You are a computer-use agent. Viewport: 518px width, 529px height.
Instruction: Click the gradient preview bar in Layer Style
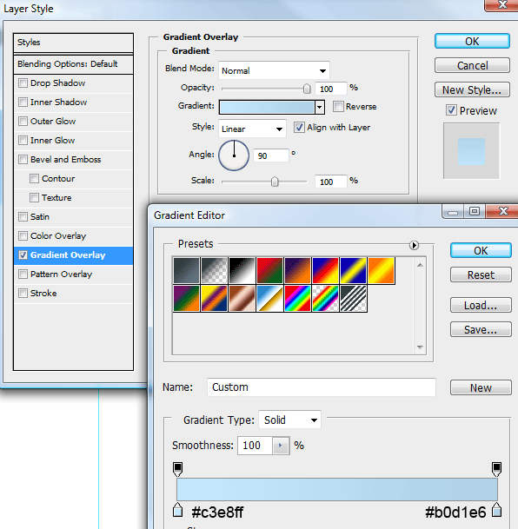coord(267,108)
